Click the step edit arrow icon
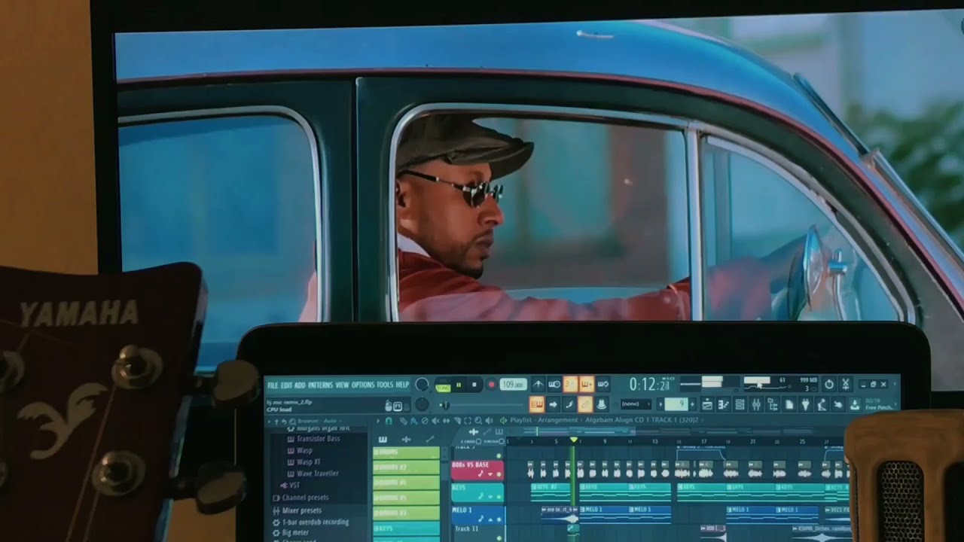964x542 pixels. point(553,404)
